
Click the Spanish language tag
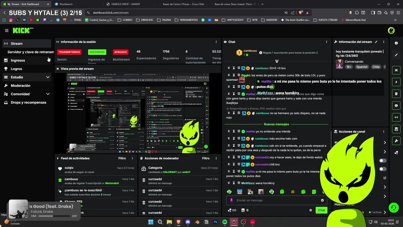pyautogui.click(x=362, y=67)
